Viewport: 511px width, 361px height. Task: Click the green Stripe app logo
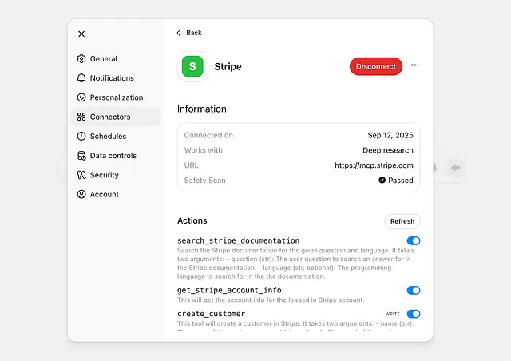pyautogui.click(x=192, y=67)
